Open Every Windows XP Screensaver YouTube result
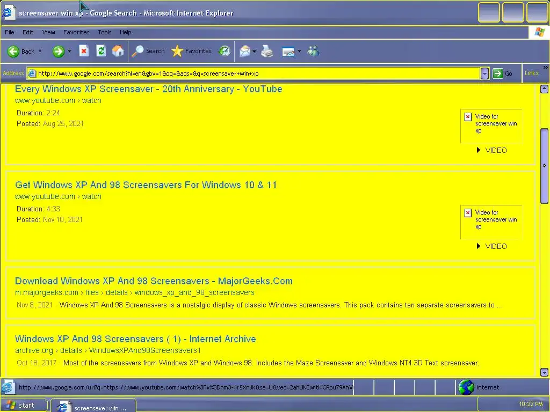The image size is (550, 412). point(148,89)
